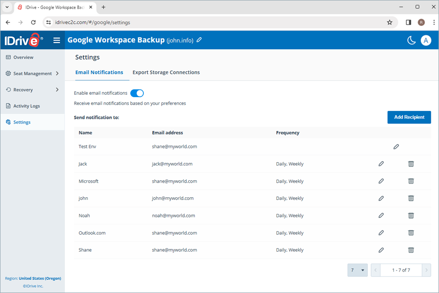Delete Noah from recipients
This screenshot has height=293, width=439.
click(411, 215)
